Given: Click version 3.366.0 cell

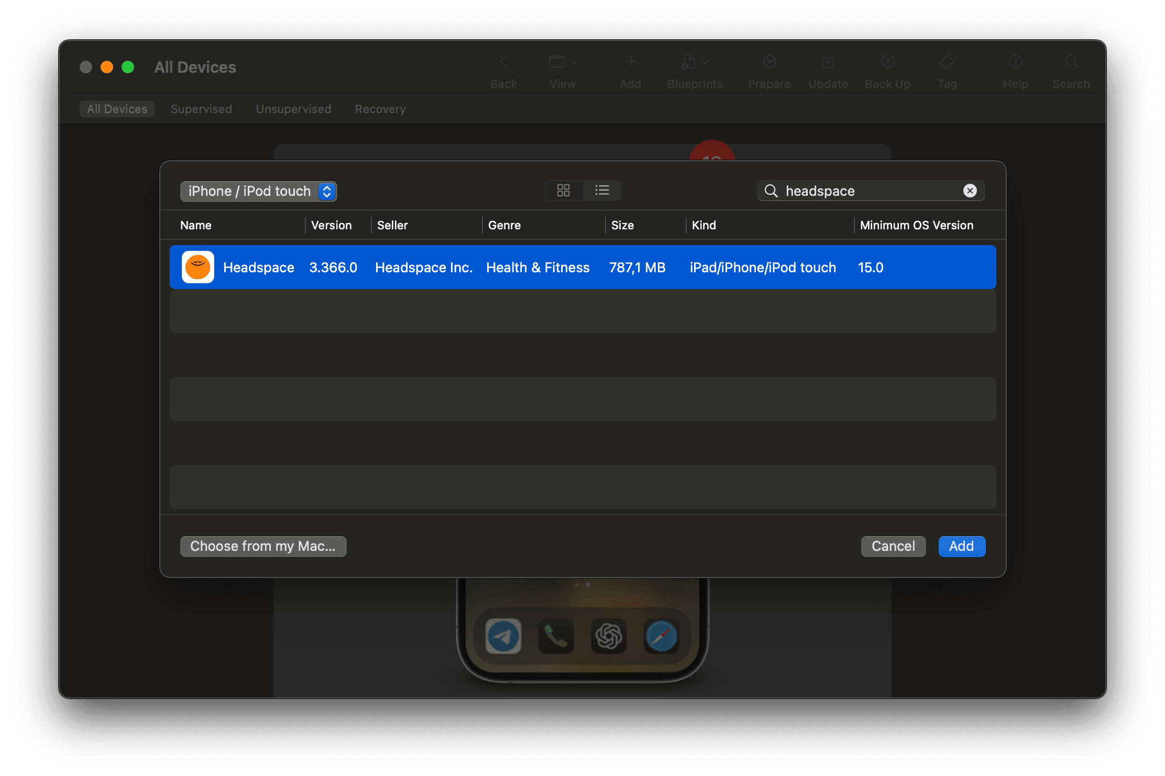Looking at the screenshot, I should (333, 268).
